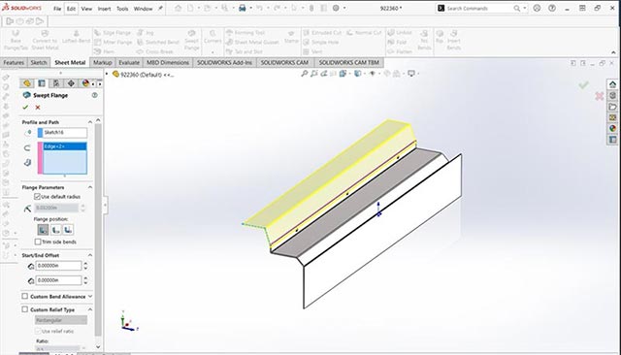Switch to the Sketch tab

click(x=39, y=62)
